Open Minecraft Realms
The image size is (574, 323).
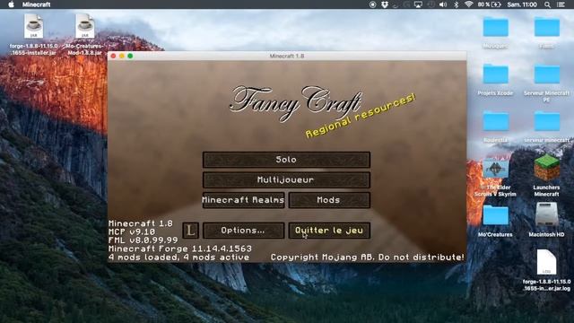(x=243, y=200)
